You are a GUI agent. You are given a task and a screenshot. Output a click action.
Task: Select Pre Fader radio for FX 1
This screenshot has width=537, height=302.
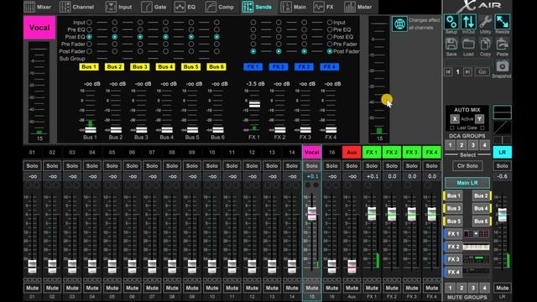(253, 44)
